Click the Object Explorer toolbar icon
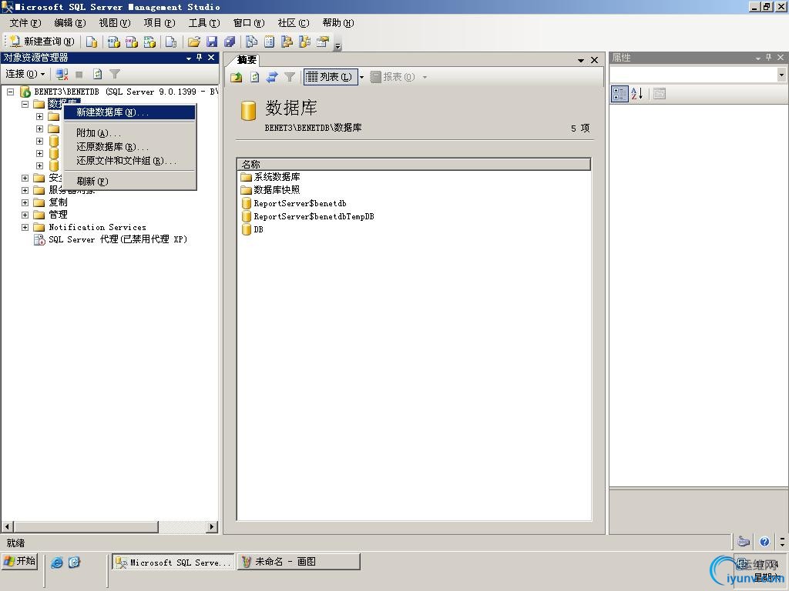789x591 pixels. [x=287, y=42]
